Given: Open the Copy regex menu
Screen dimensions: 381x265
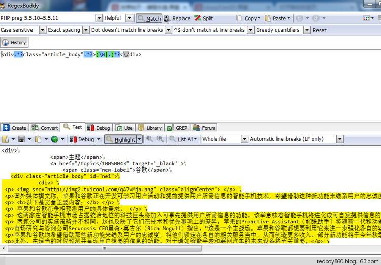Looking at the screenshot, I should pyautogui.click(x=248, y=18).
